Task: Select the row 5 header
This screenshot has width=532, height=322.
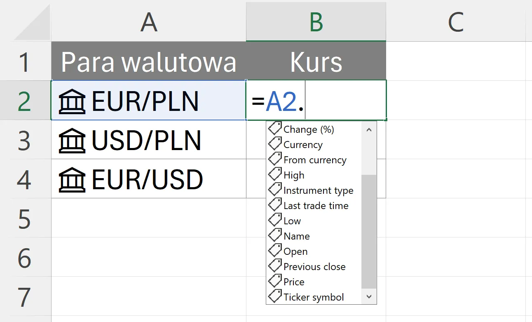Action: pyautogui.click(x=25, y=219)
